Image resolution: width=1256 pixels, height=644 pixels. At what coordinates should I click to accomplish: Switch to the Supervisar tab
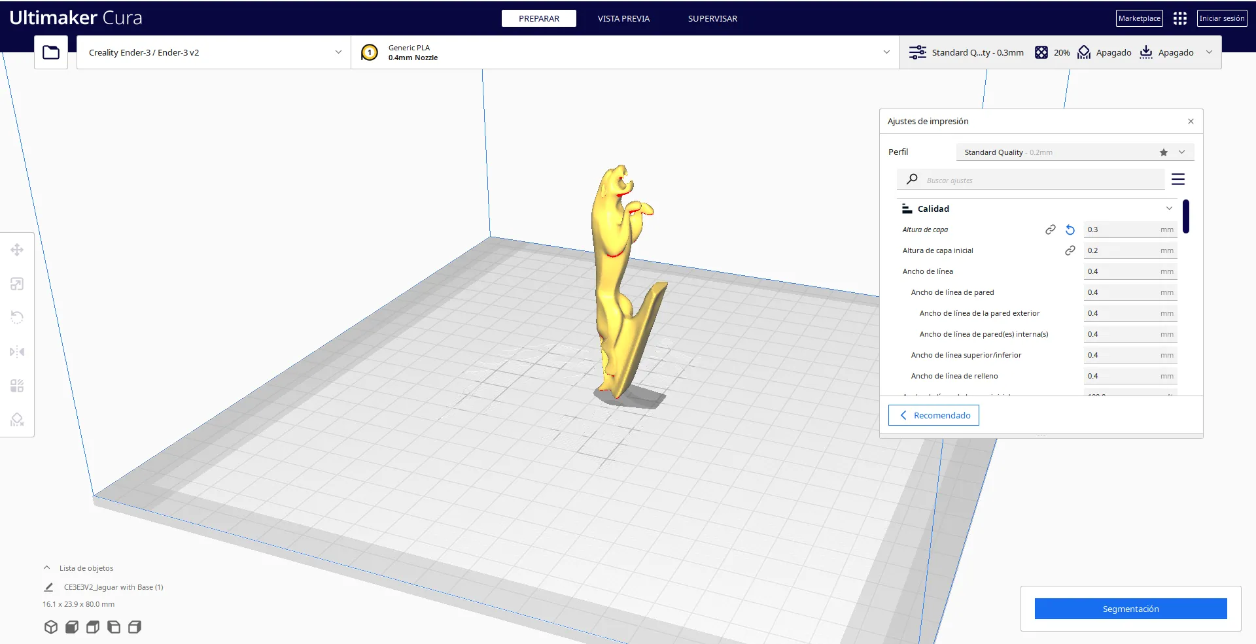[712, 18]
